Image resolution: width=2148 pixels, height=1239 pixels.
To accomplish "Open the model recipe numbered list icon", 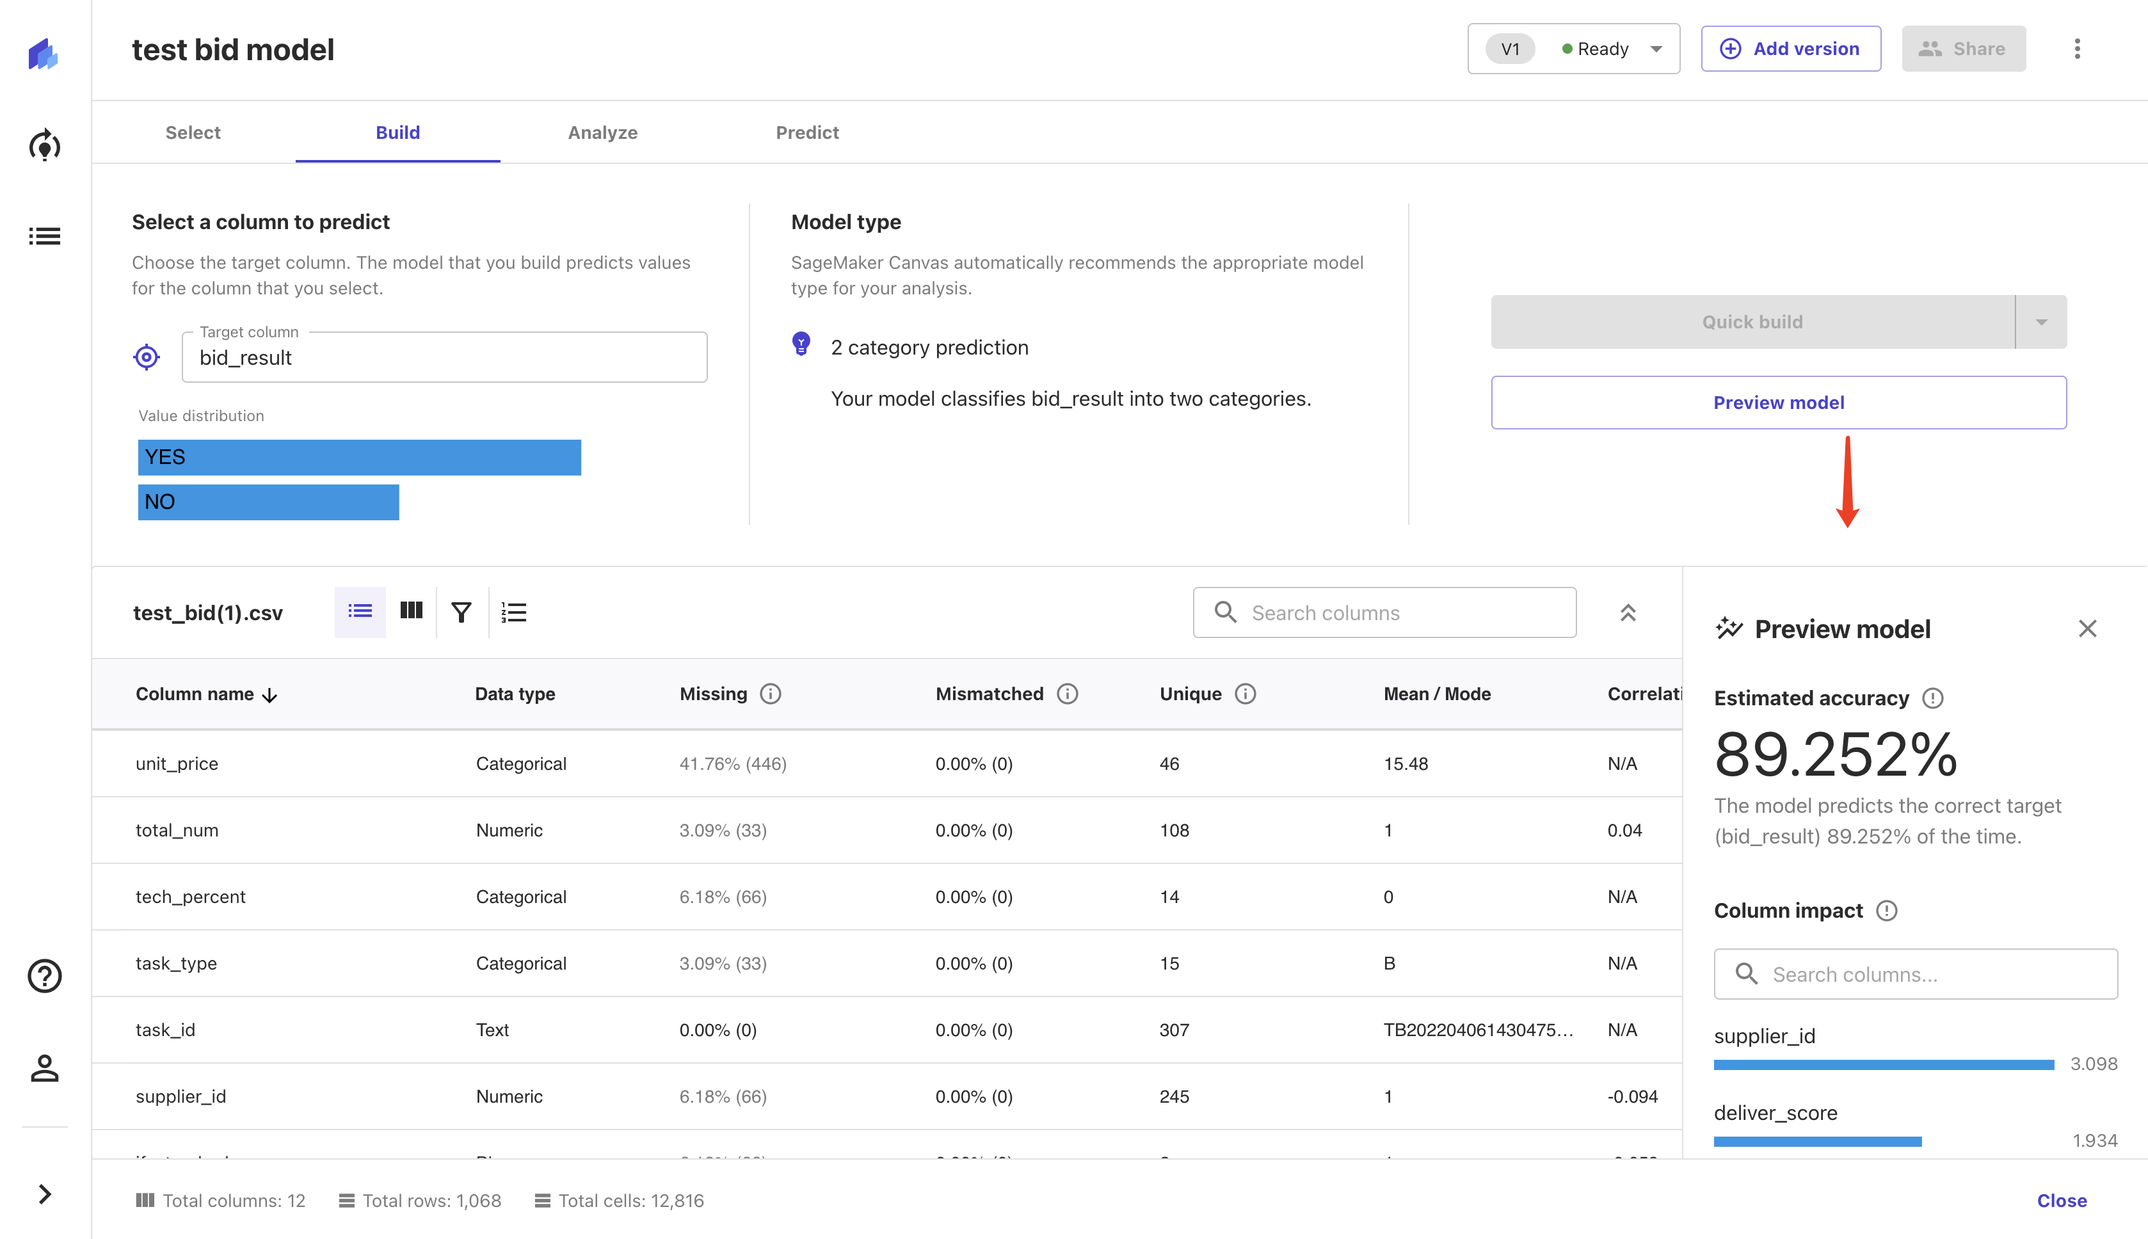I will point(514,612).
